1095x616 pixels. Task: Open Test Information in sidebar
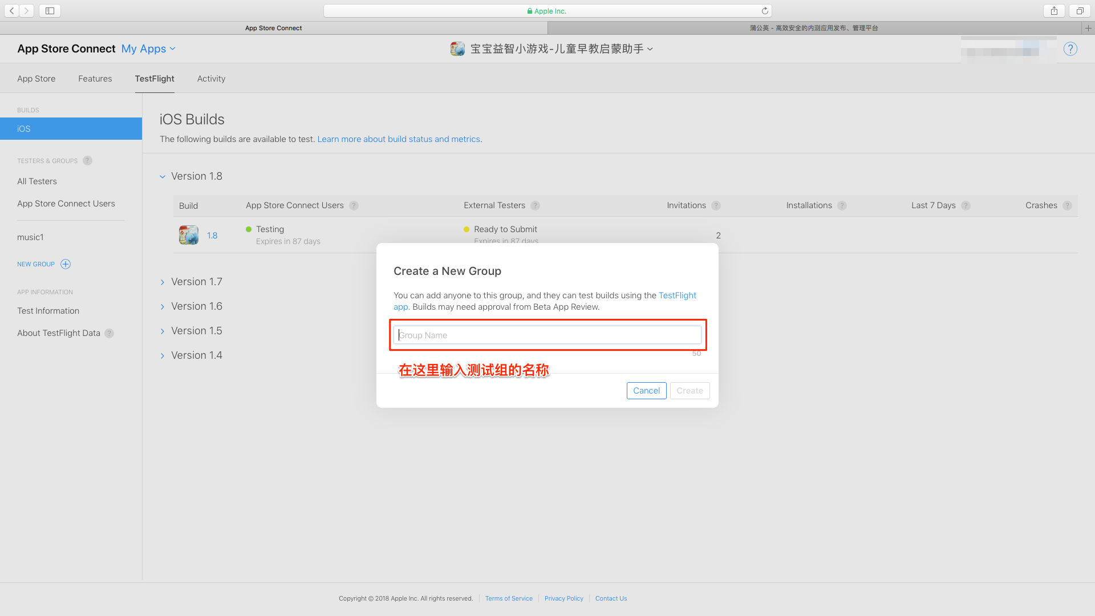click(x=48, y=311)
